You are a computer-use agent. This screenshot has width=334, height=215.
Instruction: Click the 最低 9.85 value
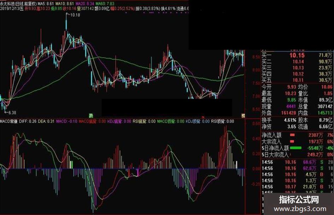(292, 100)
